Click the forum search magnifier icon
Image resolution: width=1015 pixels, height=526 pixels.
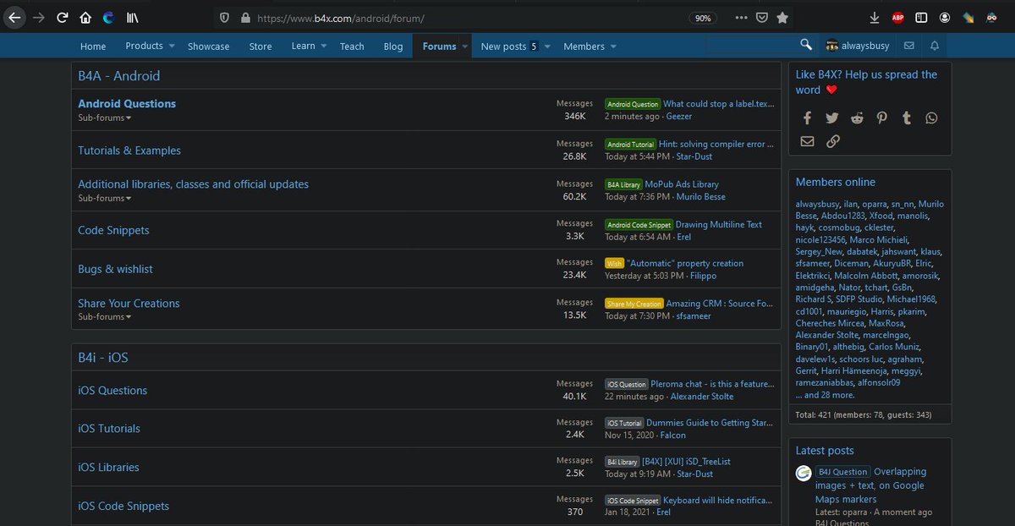pos(806,45)
